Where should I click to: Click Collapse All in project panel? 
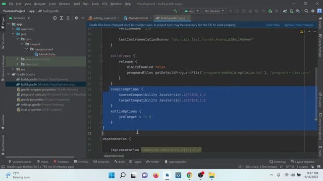(x=68, y=18)
